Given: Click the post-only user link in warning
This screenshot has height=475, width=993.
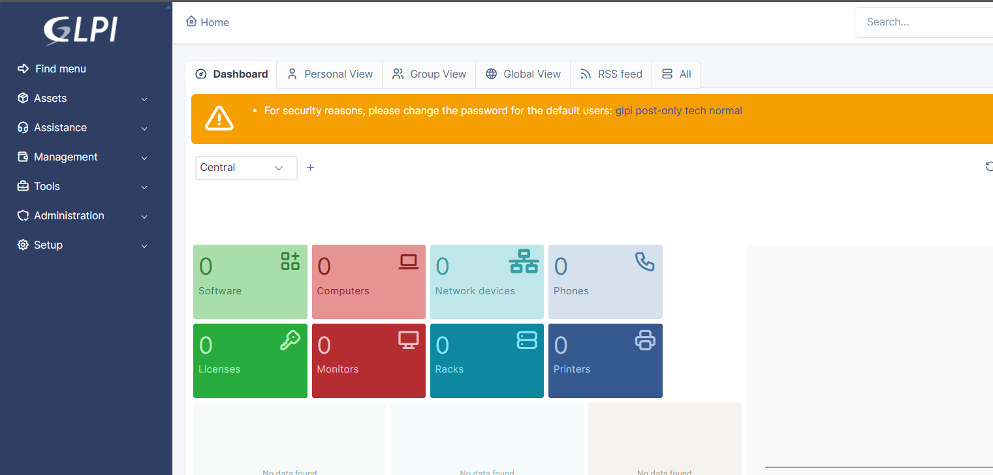Looking at the screenshot, I should pos(658,111).
